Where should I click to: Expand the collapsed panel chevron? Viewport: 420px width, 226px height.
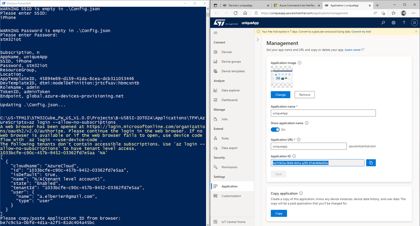pyautogui.click(x=258, y=40)
